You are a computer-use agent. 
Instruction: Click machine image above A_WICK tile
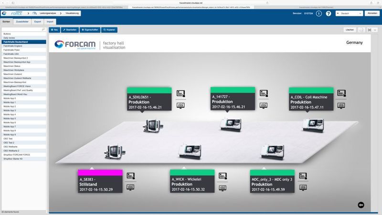[x=190, y=151]
